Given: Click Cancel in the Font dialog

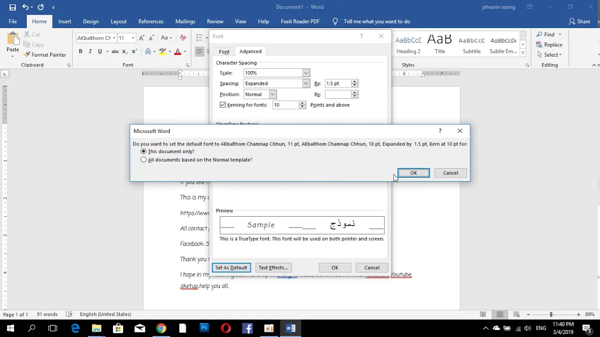Looking at the screenshot, I should pos(372,268).
